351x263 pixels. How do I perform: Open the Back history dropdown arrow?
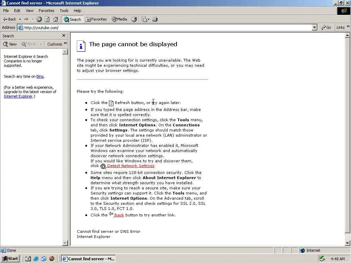20,19
